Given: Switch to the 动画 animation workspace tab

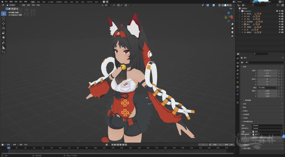Looking at the screenshot, I should [x=72, y=2].
